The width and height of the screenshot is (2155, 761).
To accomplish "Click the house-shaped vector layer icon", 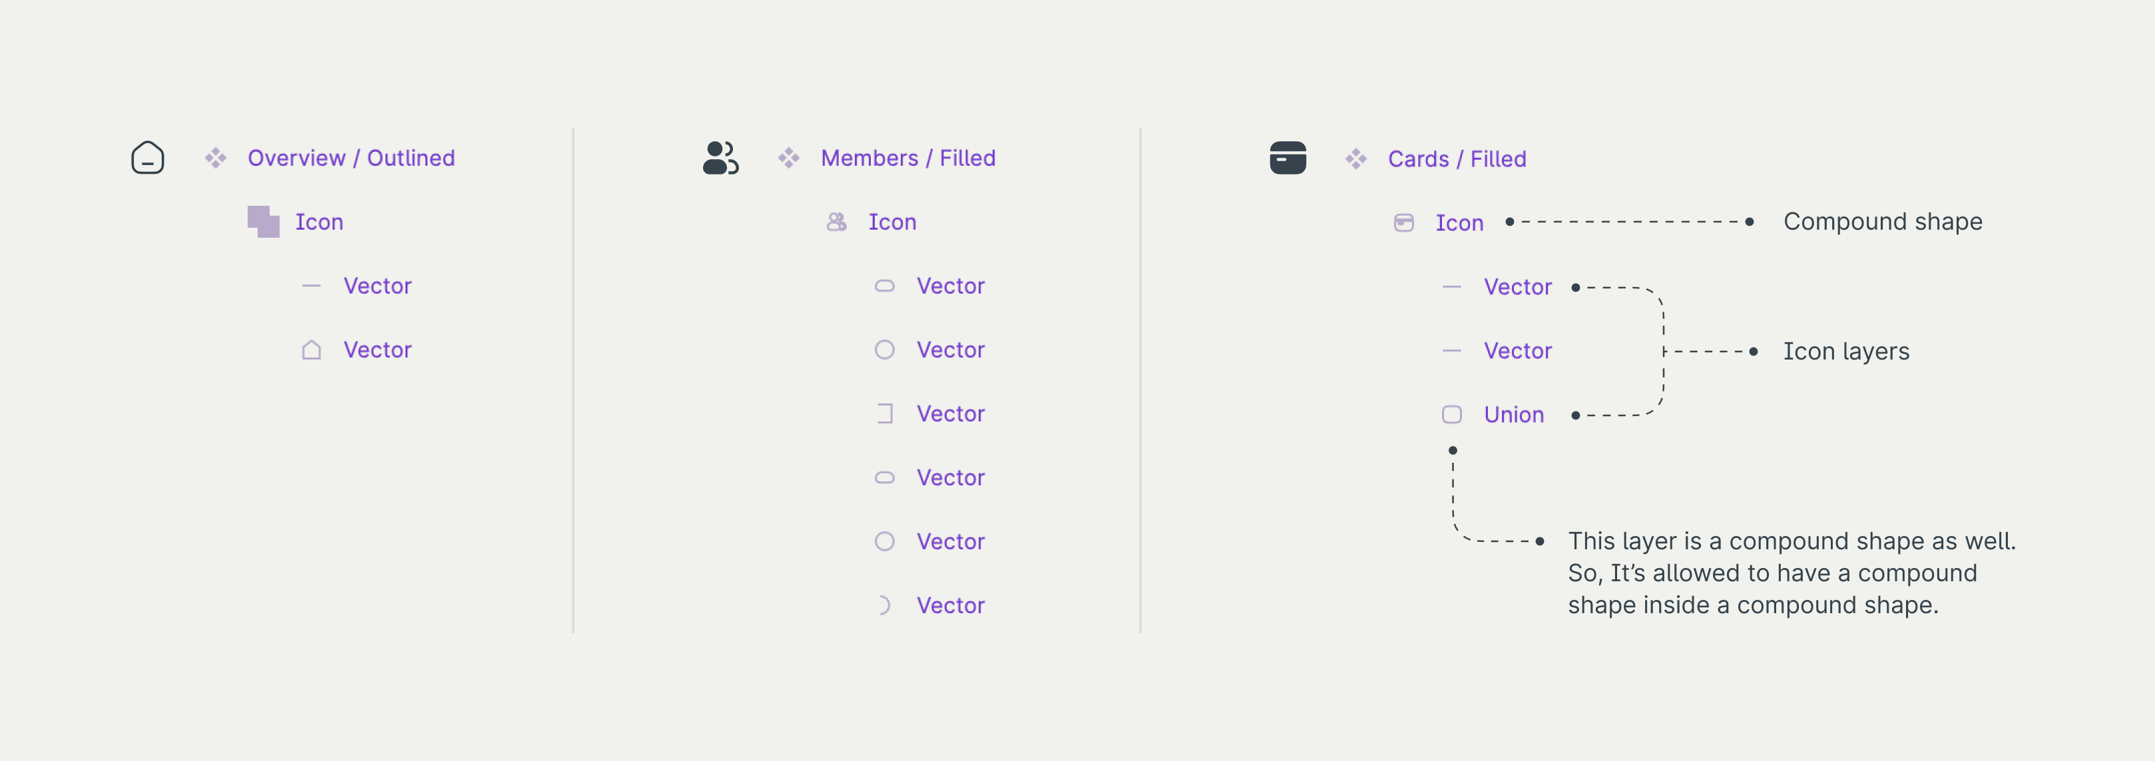I will coord(311,350).
